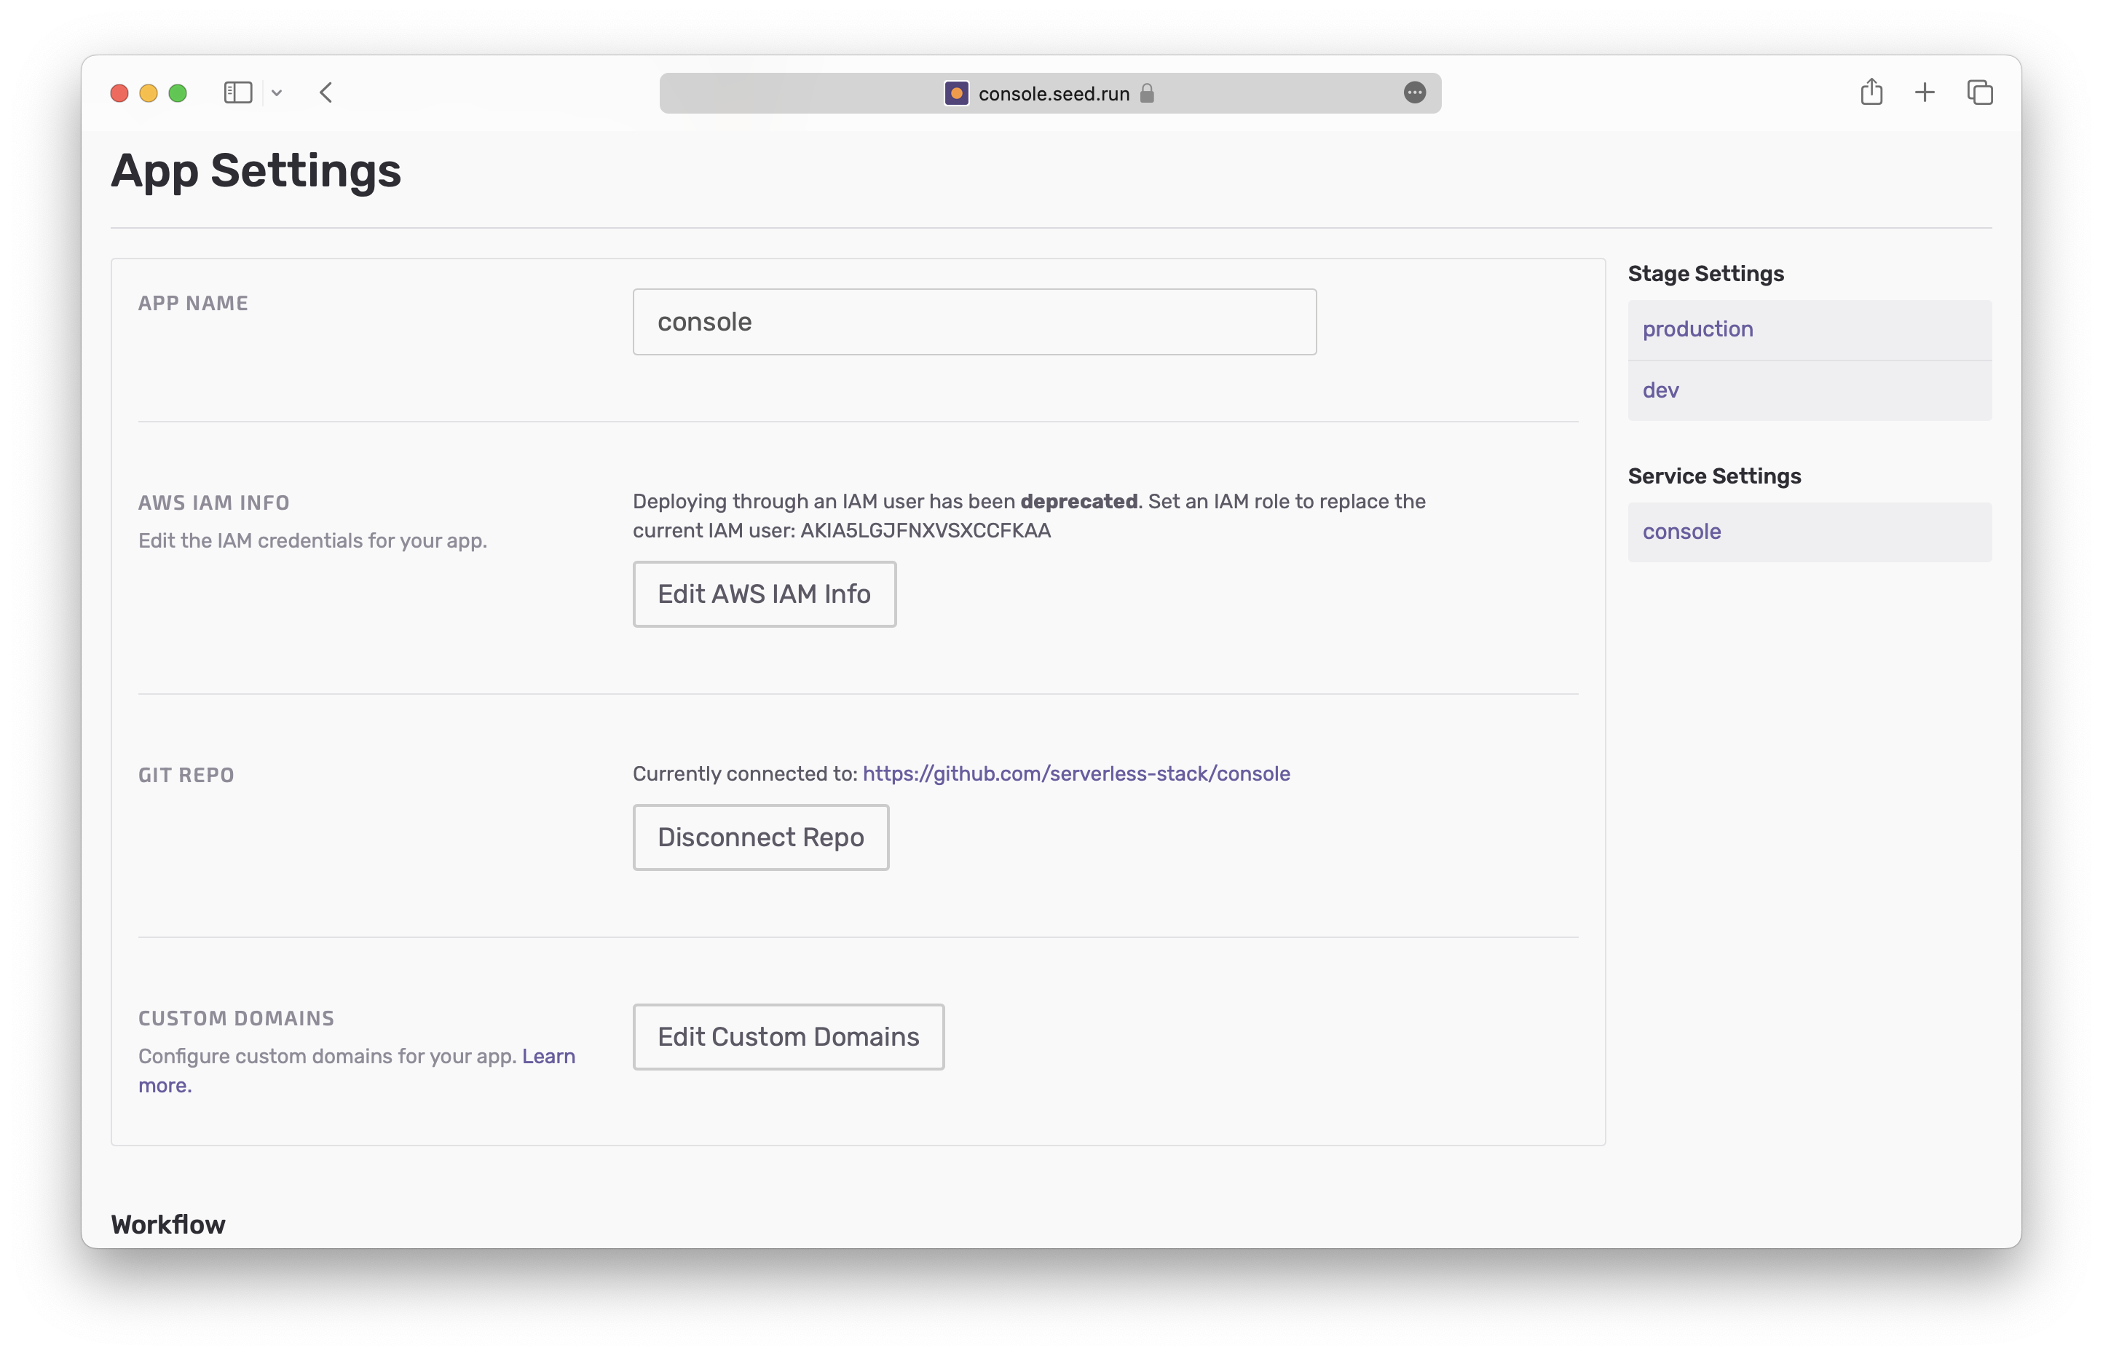Open the page options ellipsis icon
Screen dimensions: 2103x1356
pos(1413,92)
